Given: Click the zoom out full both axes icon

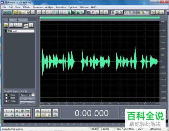Looking at the screenshot, I should [49, 111].
